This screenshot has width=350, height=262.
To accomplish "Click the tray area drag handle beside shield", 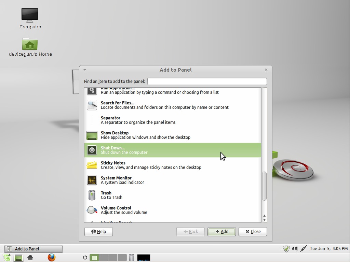I will (281, 249).
